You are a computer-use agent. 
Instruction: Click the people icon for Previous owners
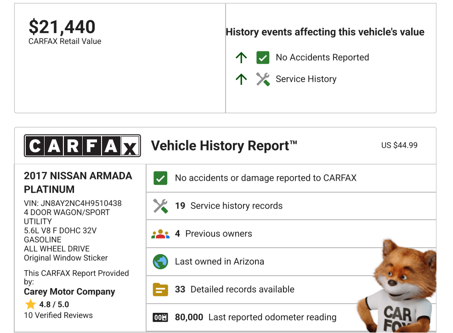pyautogui.click(x=160, y=234)
